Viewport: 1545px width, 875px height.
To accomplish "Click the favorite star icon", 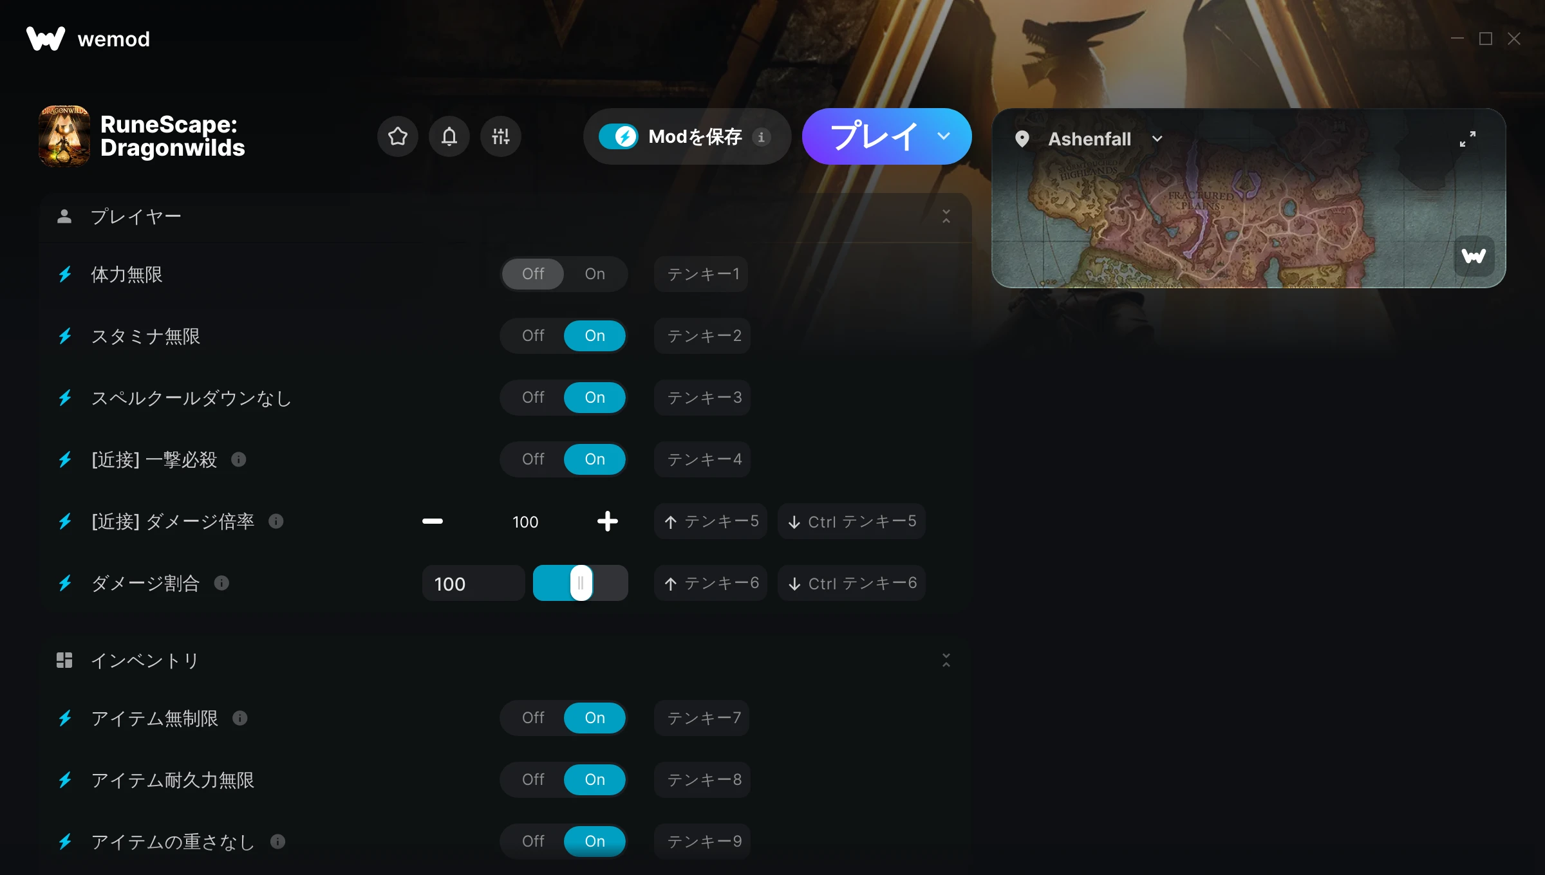I will click(x=397, y=136).
